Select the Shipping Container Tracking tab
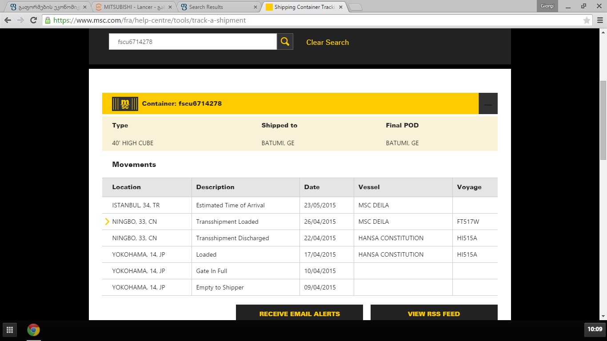Screen dimensions: 607x341 point(304,7)
